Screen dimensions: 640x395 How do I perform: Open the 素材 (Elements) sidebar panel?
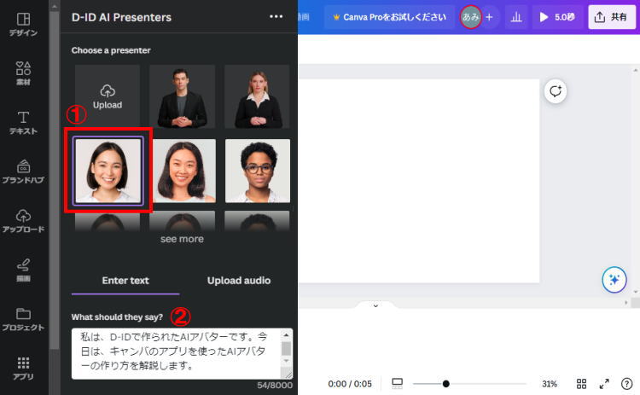pyautogui.click(x=23, y=73)
